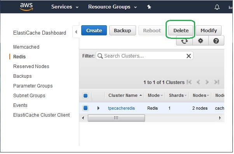Go to first page of clusters
This screenshot has height=154, width=234.
click(x=189, y=82)
